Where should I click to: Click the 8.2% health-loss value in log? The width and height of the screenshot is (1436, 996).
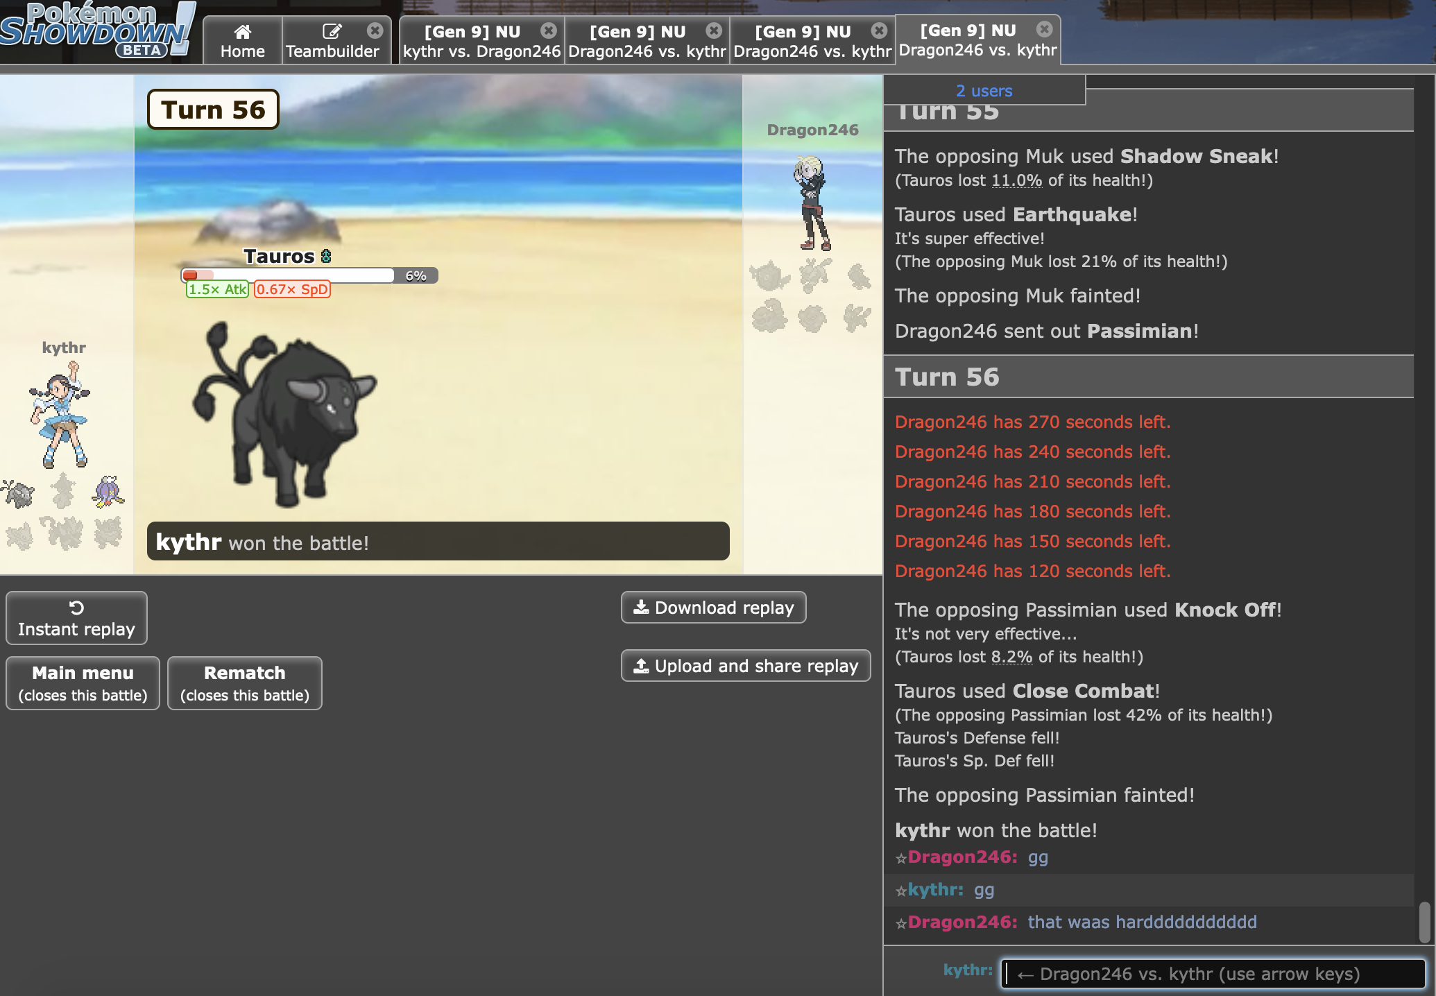point(1011,657)
